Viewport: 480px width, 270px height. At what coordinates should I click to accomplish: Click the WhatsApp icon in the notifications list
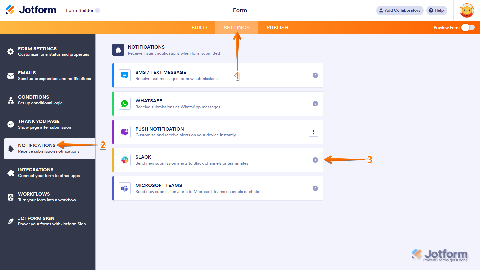click(x=124, y=103)
